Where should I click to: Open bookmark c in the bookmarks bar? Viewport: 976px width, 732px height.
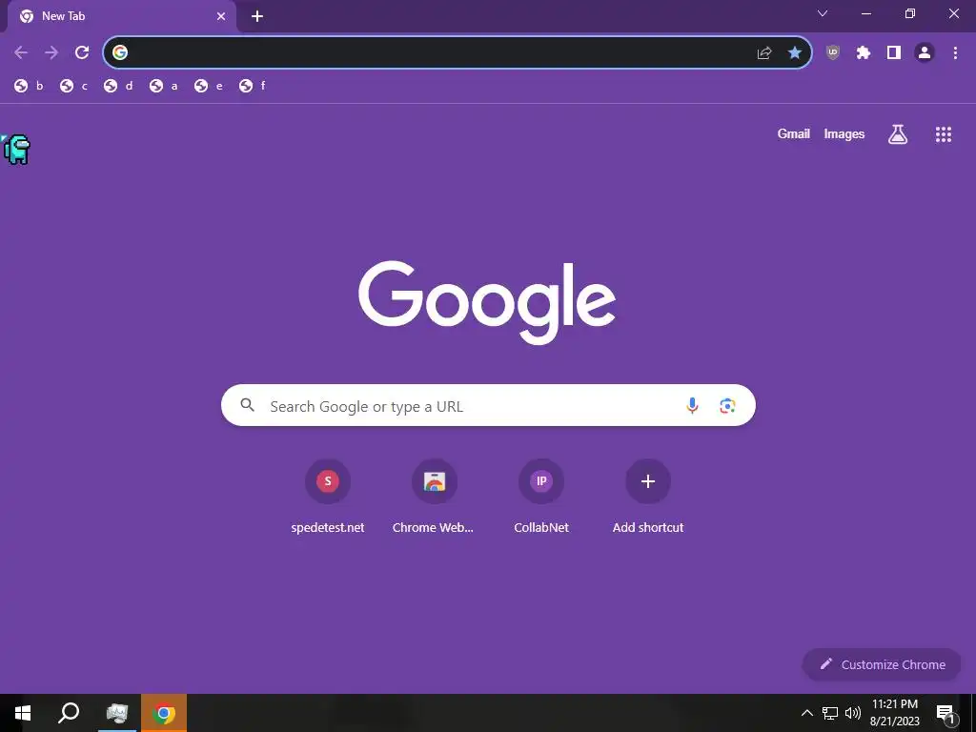coord(74,86)
